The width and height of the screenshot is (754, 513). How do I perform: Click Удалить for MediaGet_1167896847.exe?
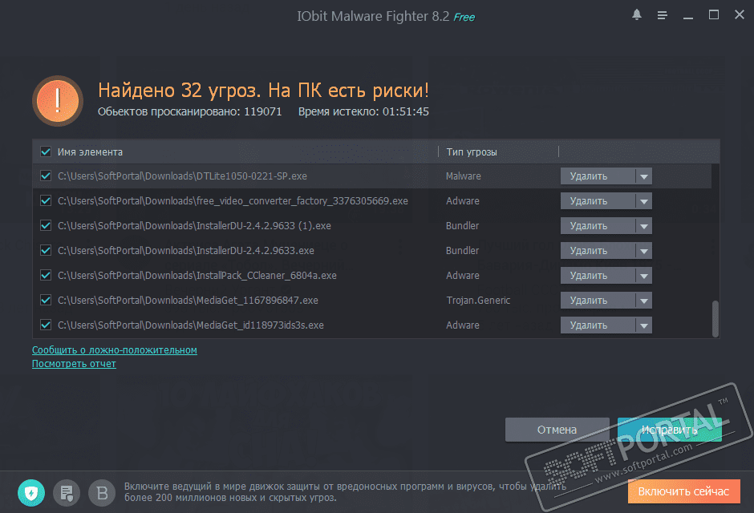pos(598,301)
